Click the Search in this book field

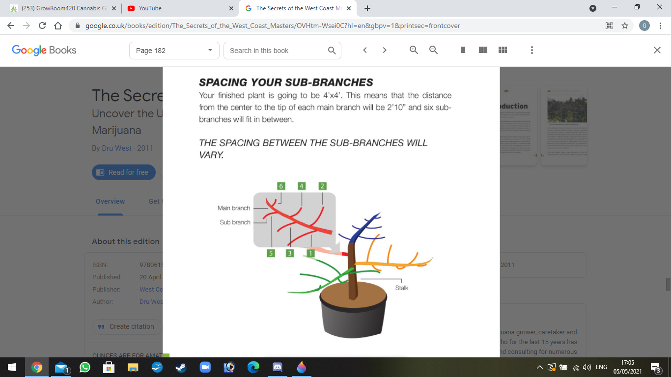(275, 51)
